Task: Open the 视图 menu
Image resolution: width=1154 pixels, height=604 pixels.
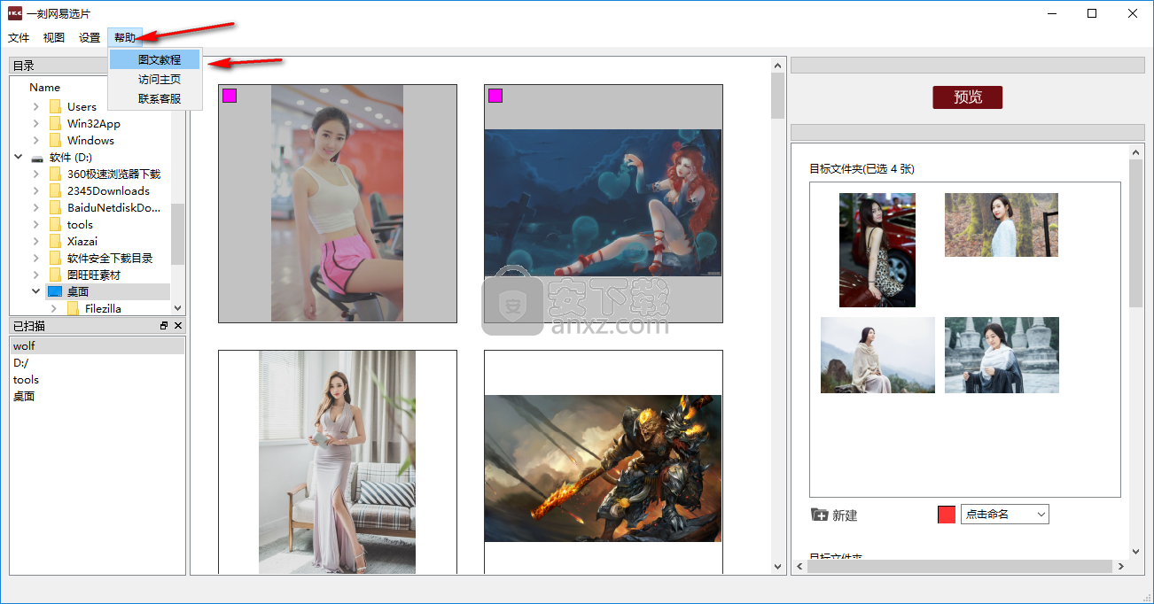Action: [x=54, y=38]
